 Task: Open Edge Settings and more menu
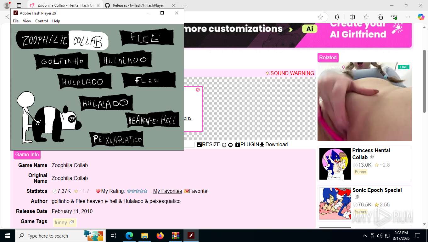coord(408,17)
